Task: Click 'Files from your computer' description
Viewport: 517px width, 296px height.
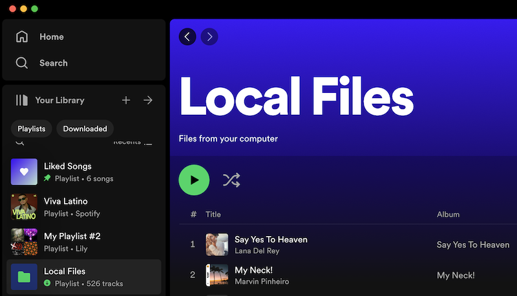Action: (x=228, y=139)
